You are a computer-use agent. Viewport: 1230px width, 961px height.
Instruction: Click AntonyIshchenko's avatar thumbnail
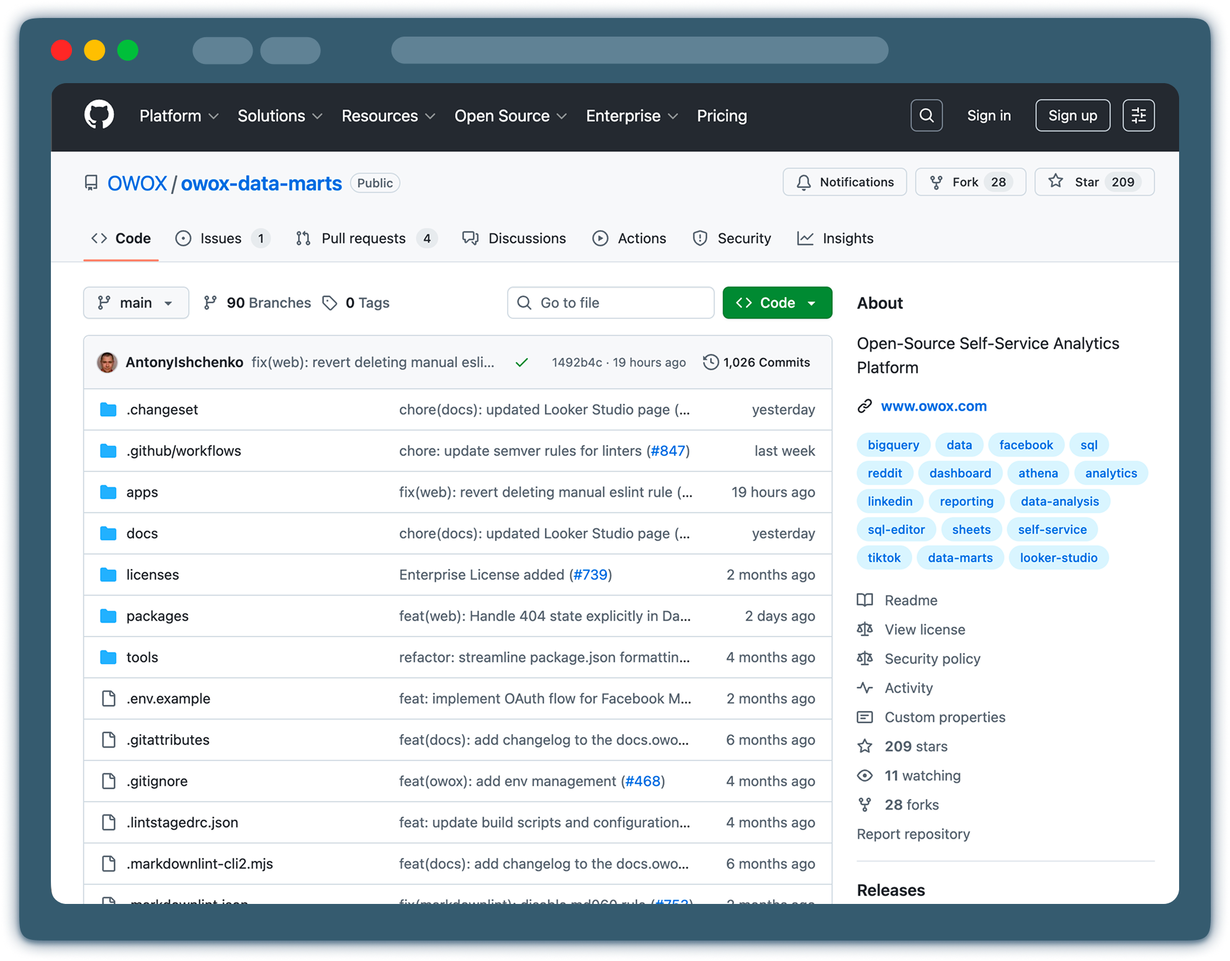point(107,362)
